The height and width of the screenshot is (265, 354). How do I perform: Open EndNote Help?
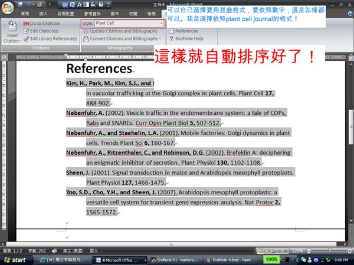pos(186,39)
